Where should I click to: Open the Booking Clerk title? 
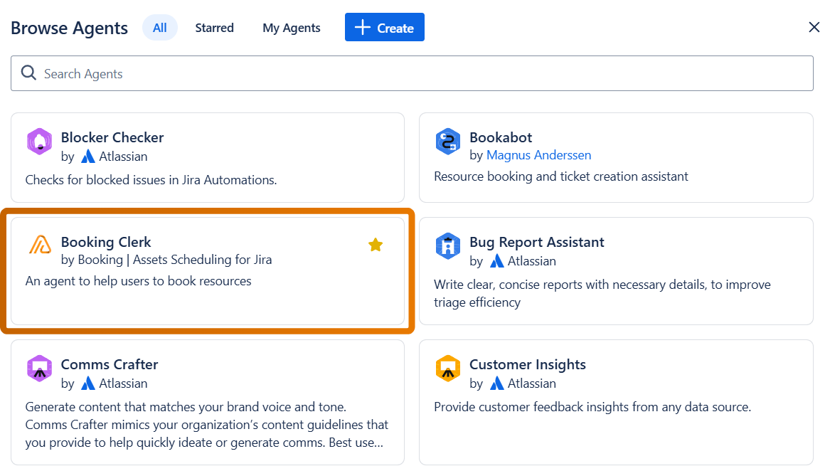point(106,242)
